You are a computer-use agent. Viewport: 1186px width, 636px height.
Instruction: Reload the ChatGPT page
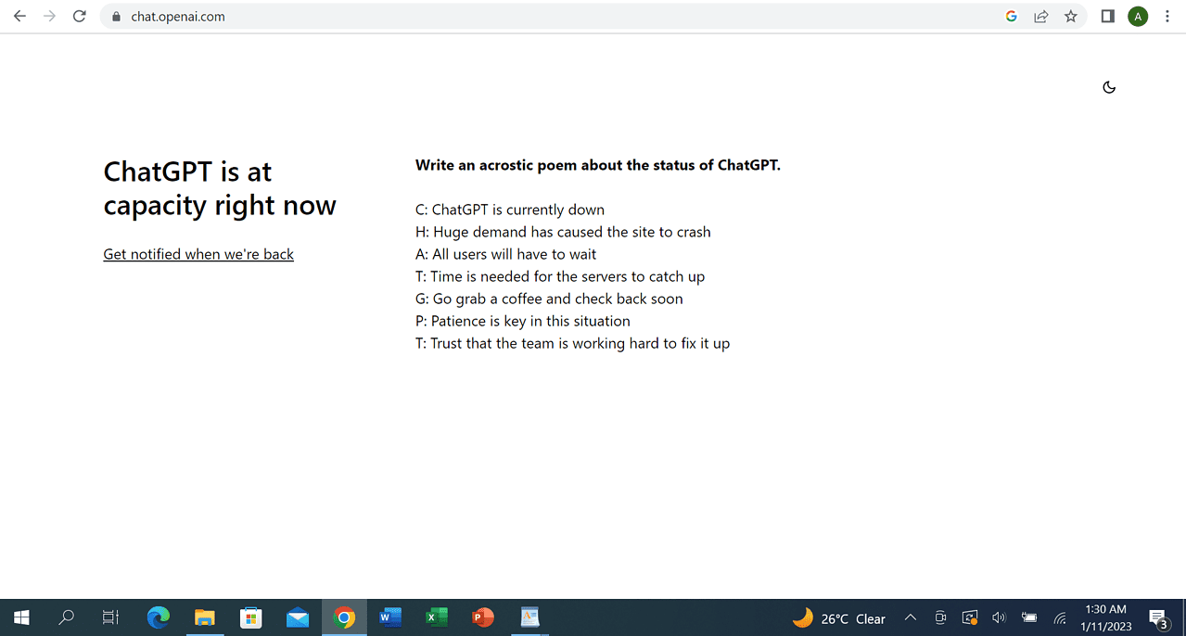click(x=80, y=17)
